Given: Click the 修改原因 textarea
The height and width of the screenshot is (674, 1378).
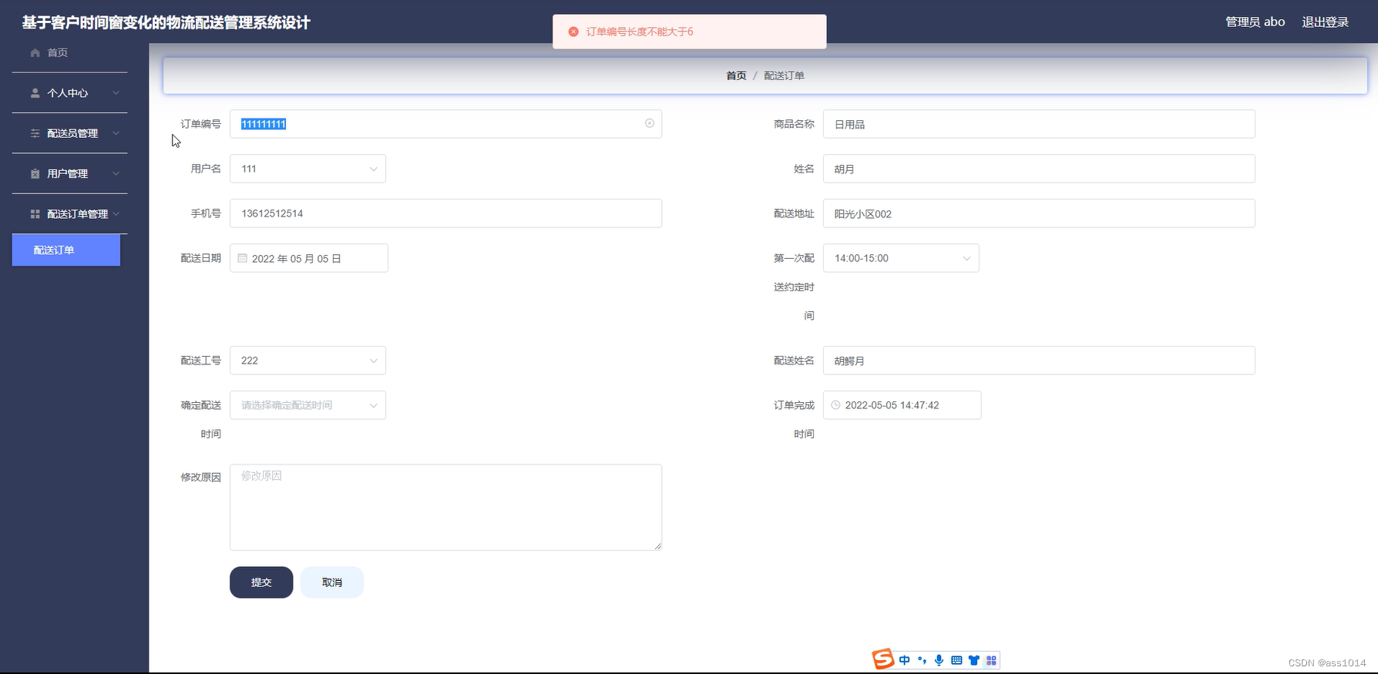Looking at the screenshot, I should pos(445,507).
